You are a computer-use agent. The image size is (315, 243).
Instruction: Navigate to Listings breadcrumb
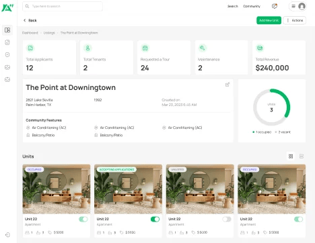[49, 33]
